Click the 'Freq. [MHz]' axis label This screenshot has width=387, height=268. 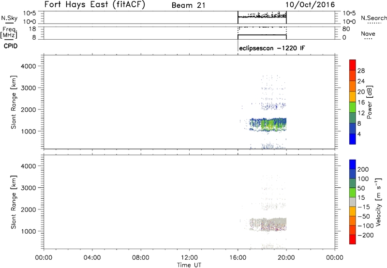(9, 32)
